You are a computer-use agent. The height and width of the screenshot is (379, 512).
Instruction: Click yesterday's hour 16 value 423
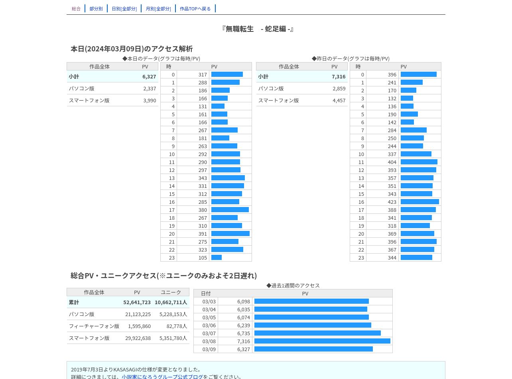(392, 202)
